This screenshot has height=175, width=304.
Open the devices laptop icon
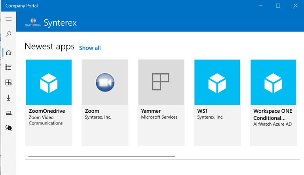[x=8, y=113]
